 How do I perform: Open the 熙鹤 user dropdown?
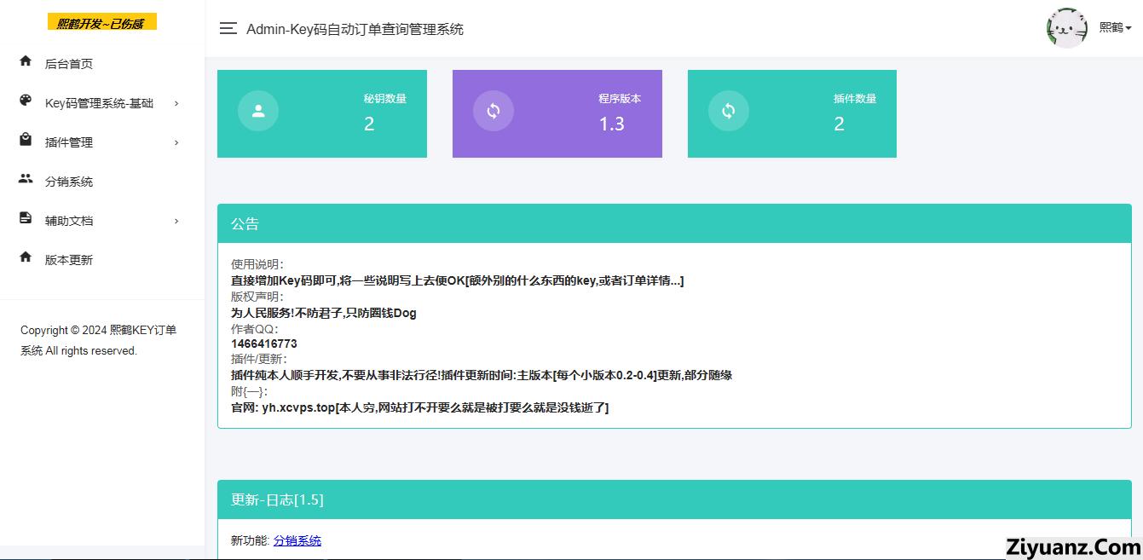[1115, 27]
